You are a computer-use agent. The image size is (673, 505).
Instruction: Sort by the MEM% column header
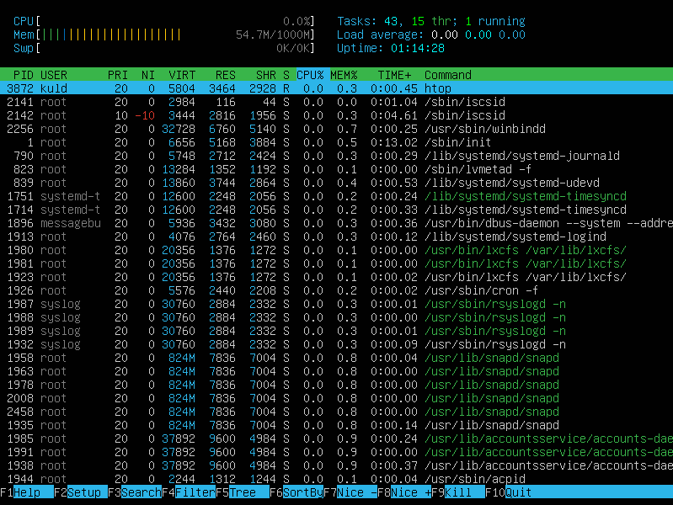(x=346, y=75)
